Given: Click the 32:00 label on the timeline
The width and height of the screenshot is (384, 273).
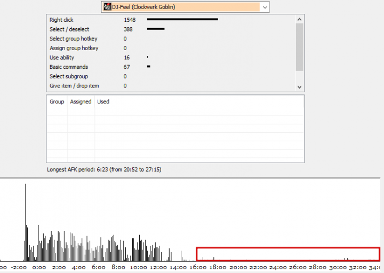Looking at the screenshot, I should click(357, 267).
